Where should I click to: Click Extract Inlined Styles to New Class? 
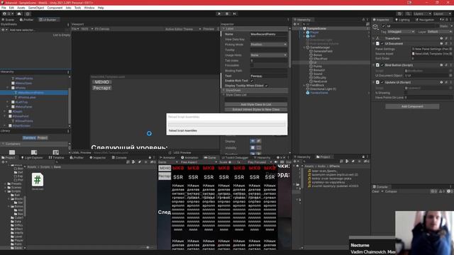(x=256, y=110)
